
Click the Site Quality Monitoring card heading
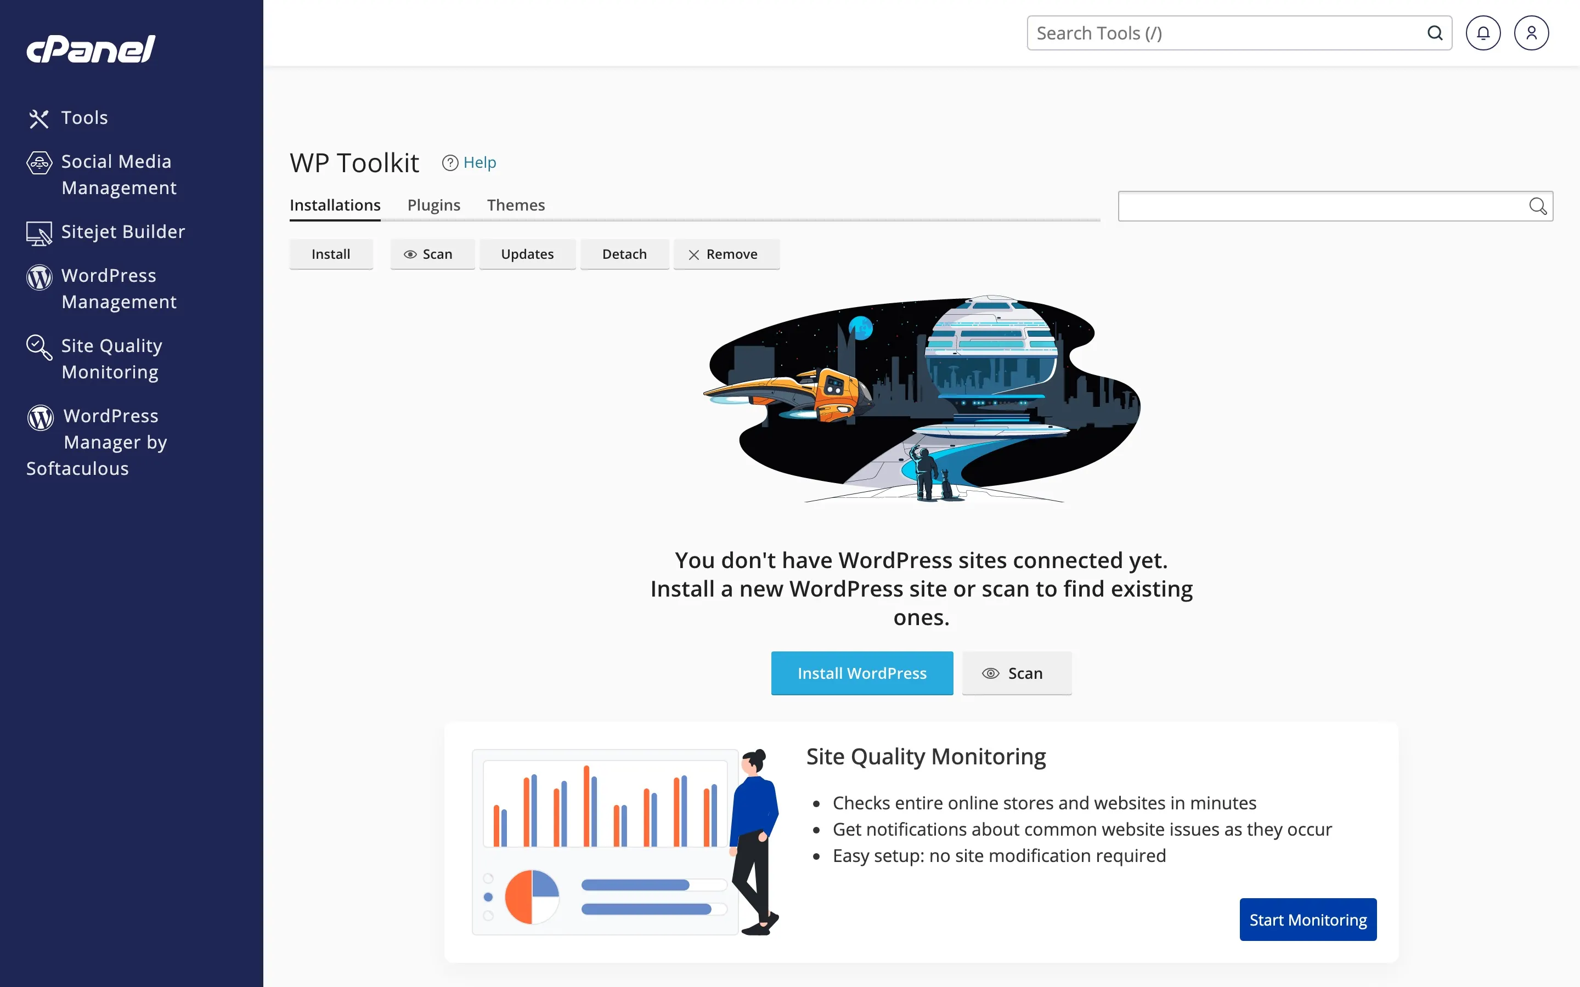[x=926, y=756]
